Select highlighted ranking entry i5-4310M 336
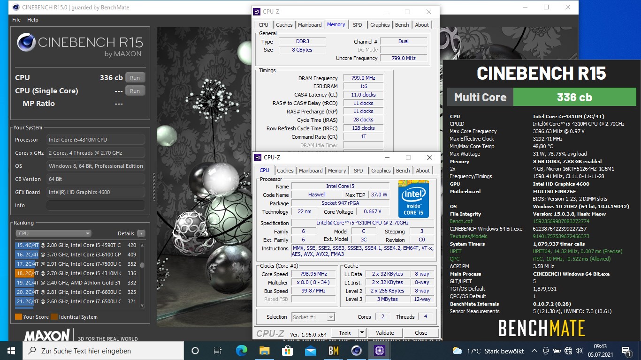641x360 pixels. pos(76,273)
